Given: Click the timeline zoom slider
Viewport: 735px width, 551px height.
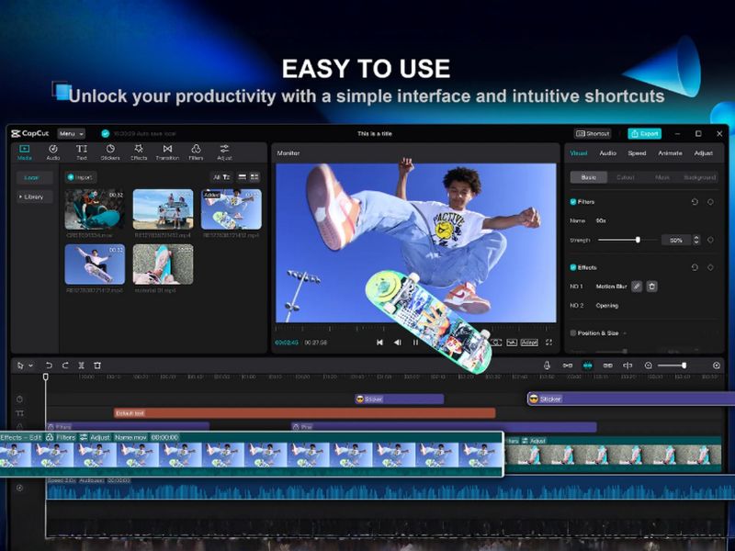Looking at the screenshot, I should (672, 365).
